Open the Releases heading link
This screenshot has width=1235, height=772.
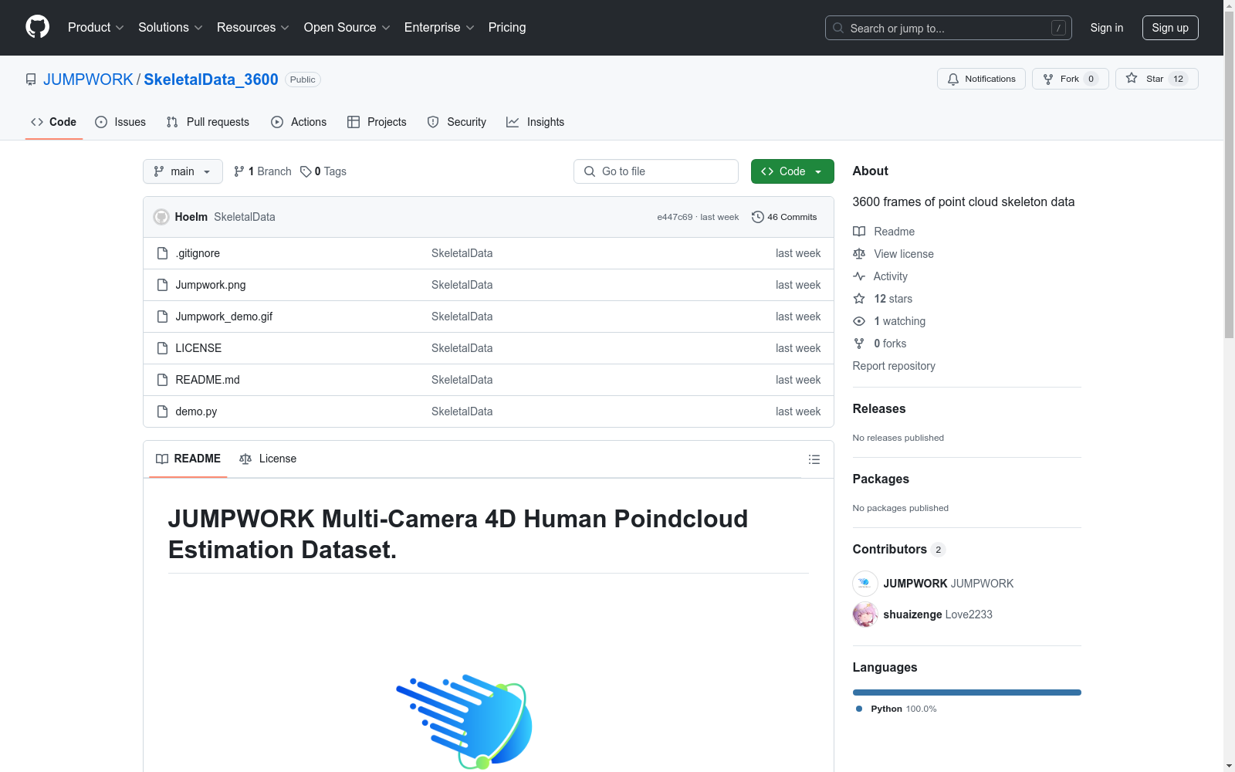point(879,408)
